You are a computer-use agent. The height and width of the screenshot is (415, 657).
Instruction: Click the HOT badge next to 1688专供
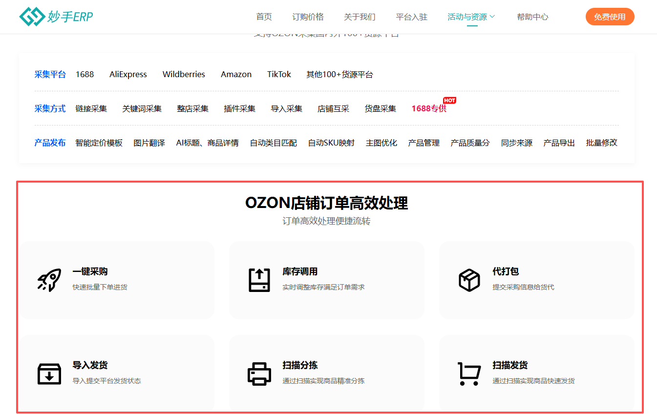(450, 101)
